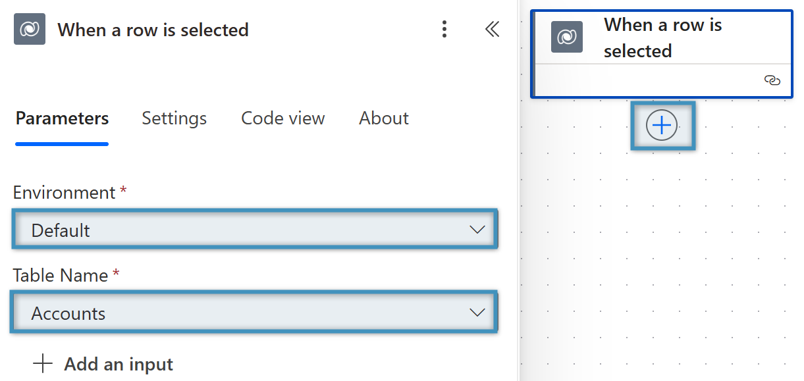Image resolution: width=804 pixels, height=381 pixels.
Task: Click the Dataverse icon in the panel header
Action: click(30, 30)
